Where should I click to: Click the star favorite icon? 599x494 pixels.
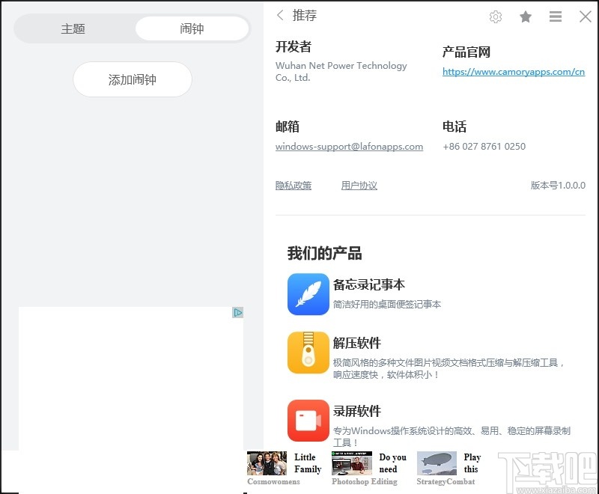tap(526, 16)
